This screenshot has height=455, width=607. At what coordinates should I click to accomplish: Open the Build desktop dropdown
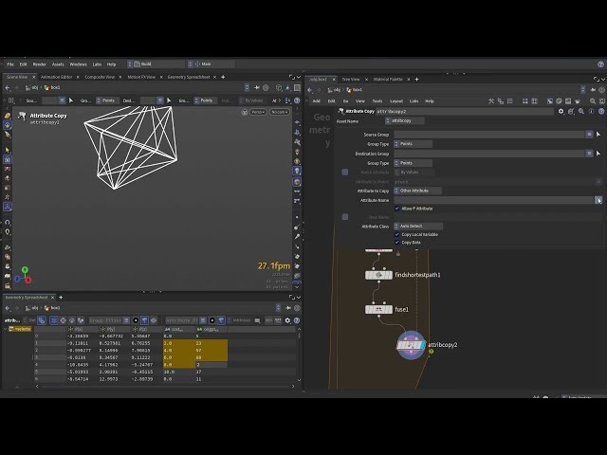156,64
